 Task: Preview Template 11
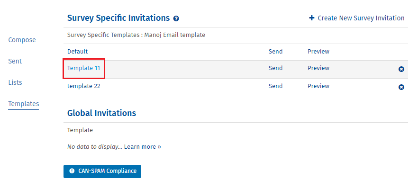[x=318, y=68]
